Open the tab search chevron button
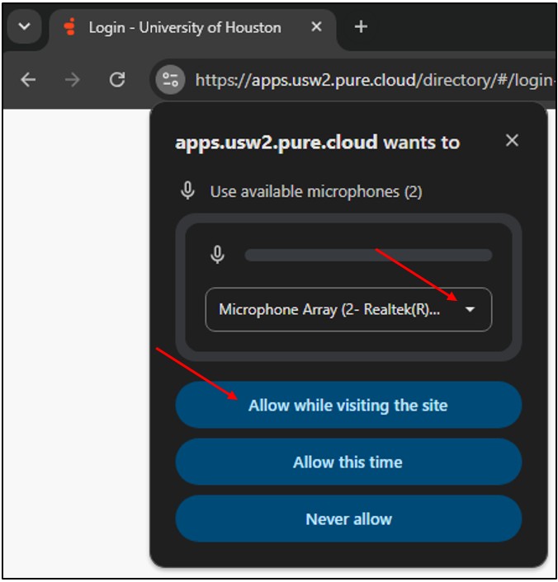The image size is (558, 582). 24,26
